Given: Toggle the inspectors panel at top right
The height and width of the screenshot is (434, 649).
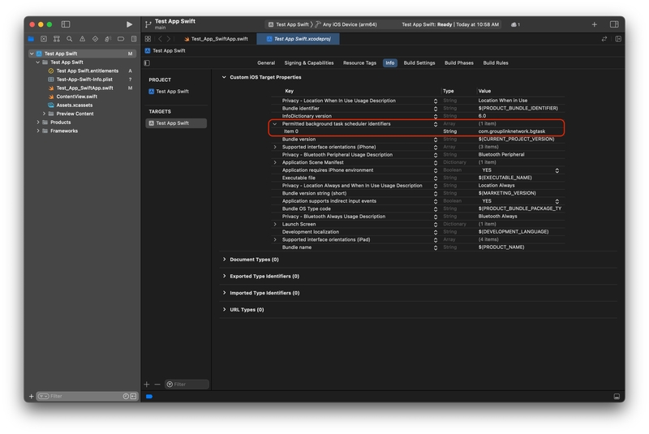Looking at the screenshot, I should pos(614,24).
